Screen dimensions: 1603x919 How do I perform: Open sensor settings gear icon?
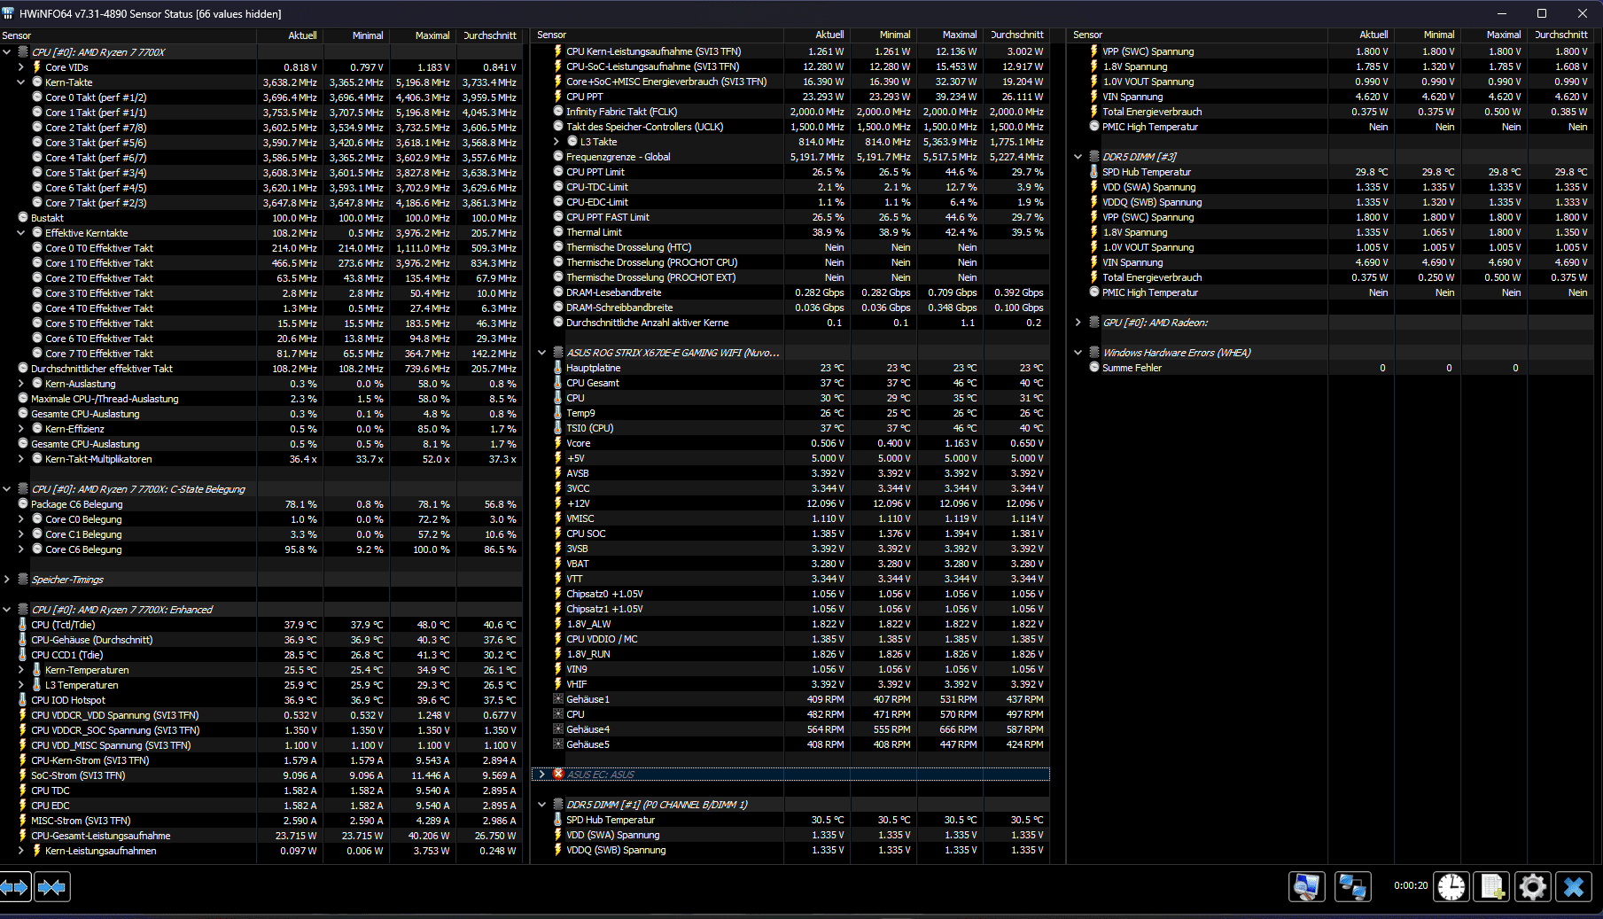pyautogui.click(x=1532, y=886)
